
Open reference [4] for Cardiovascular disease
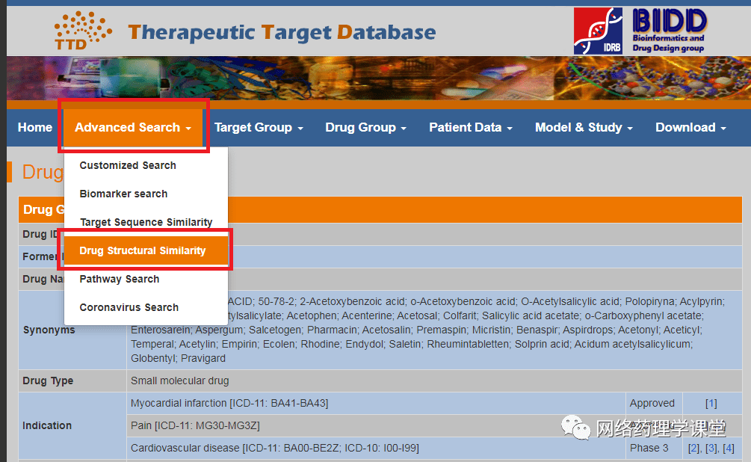[x=728, y=448]
